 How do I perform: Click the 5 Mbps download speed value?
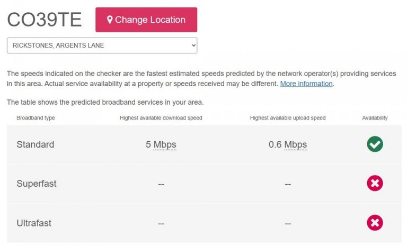(161, 144)
